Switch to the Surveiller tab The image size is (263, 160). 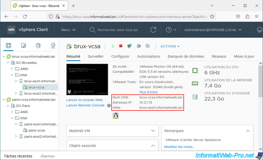(x=96, y=56)
